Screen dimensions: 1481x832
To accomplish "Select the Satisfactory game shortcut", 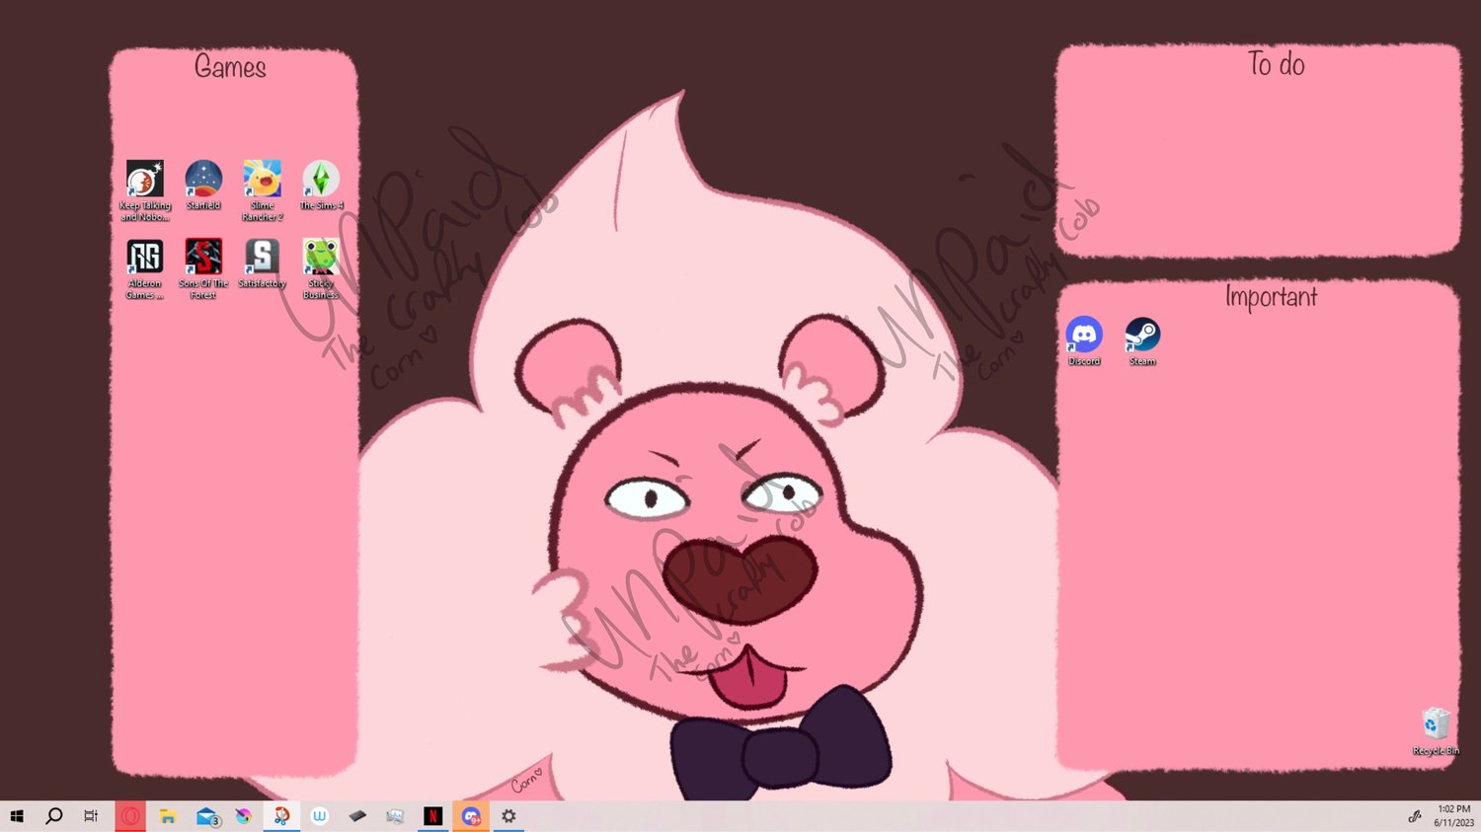I will click(x=263, y=264).
